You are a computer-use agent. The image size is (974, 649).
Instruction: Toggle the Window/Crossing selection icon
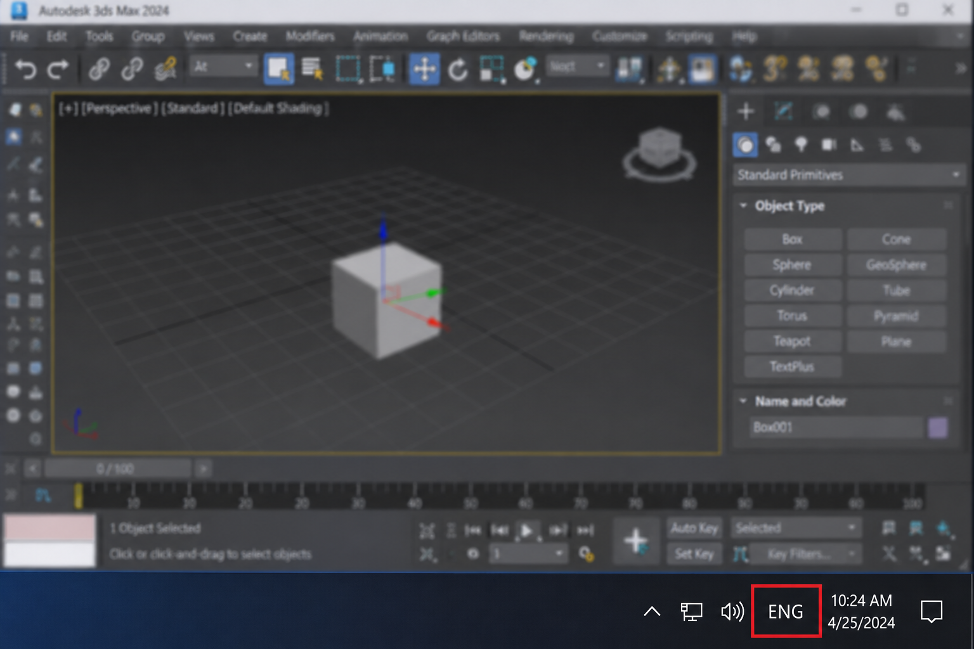[x=382, y=68]
